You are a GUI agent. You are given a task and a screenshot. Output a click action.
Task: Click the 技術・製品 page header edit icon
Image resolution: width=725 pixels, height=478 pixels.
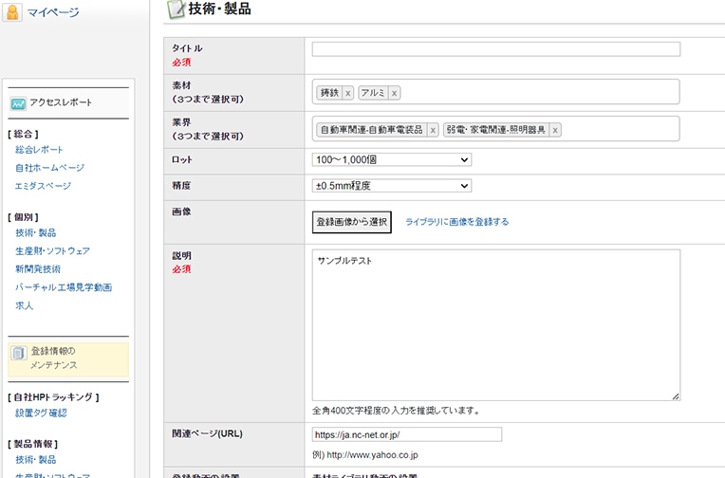pyautogui.click(x=176, y=9)
